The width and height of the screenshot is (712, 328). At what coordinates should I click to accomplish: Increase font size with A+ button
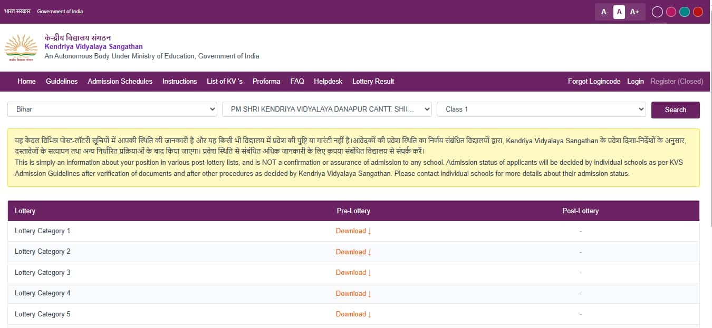pyautogui.click(x=634, y=12)
